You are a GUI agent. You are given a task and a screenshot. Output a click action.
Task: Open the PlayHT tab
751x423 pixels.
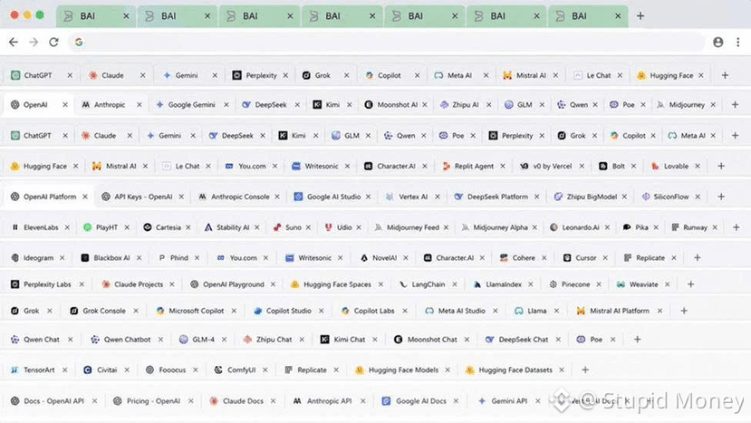[106, 227]
